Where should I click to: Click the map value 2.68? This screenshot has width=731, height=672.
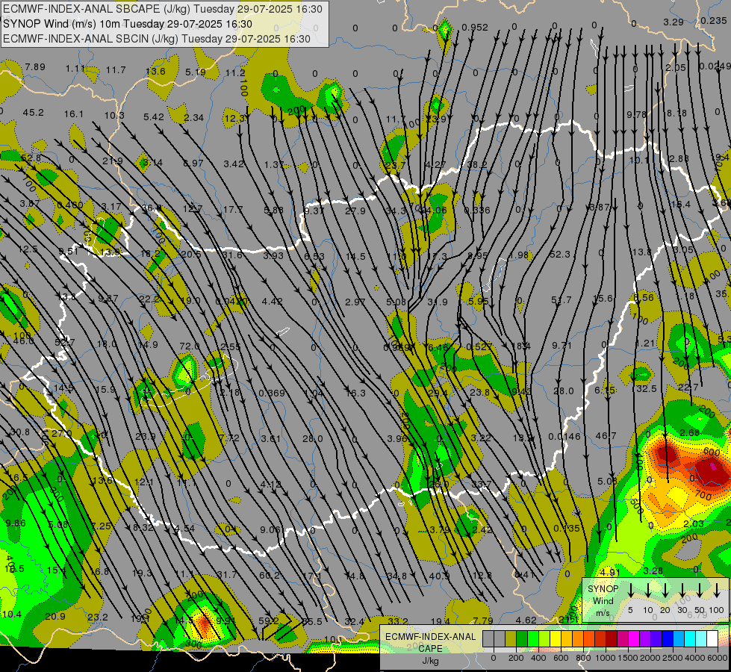(x=689, y=433)
